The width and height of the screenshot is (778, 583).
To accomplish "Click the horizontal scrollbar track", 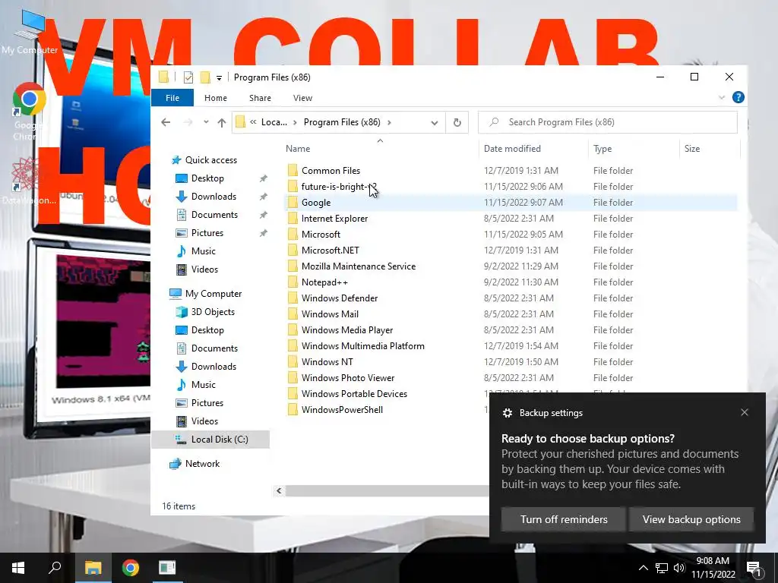I will (x=387, y=491).
